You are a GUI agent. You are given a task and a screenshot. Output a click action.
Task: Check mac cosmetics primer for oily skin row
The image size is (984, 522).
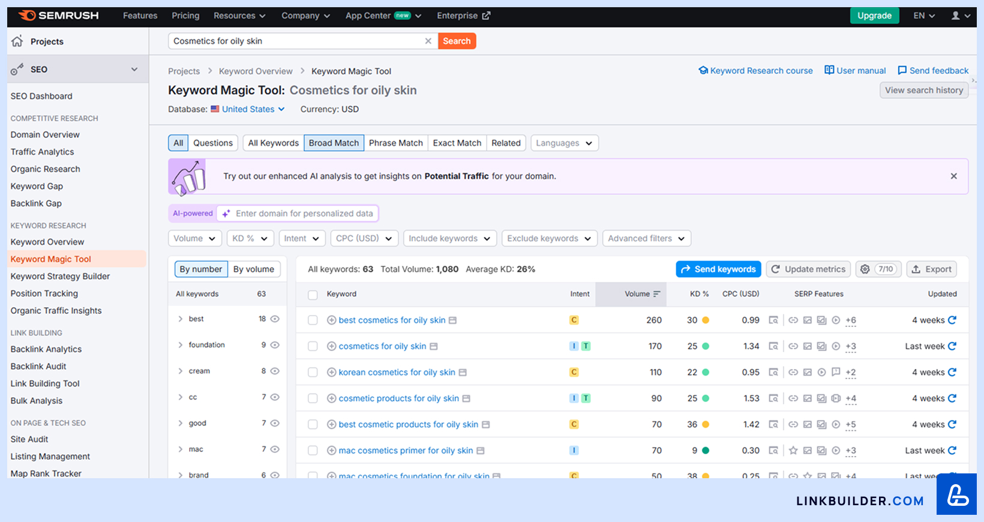pos(313,451)
